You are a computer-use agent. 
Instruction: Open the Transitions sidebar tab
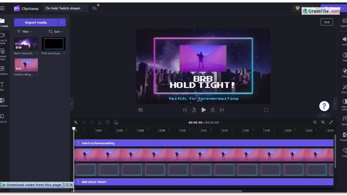[x=3, y=102]
